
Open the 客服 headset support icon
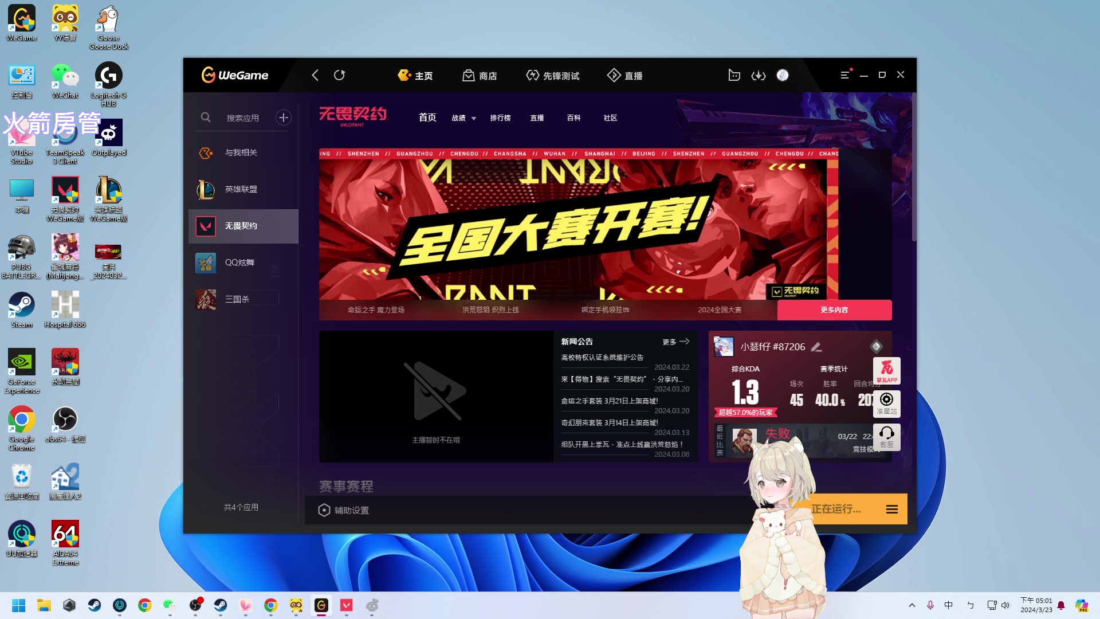click(887, 437)
